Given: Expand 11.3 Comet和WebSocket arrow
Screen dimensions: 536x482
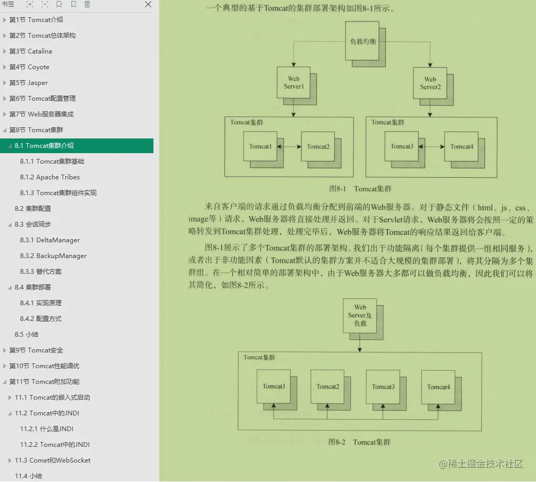Looking at the screenshot, I should pyautogui.click(x=10, y=460).
